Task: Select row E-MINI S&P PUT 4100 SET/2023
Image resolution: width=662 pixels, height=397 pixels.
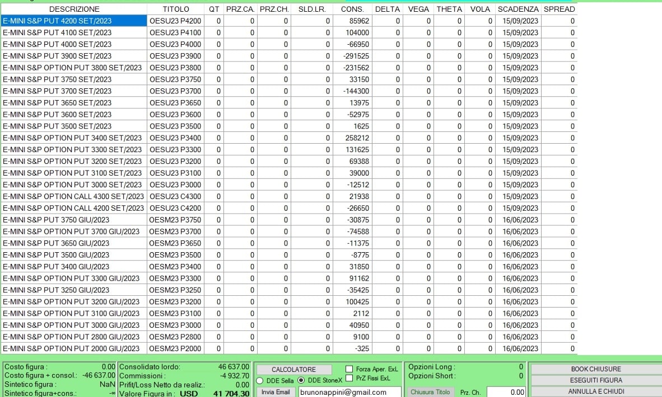Action: [x=289, y=32]
